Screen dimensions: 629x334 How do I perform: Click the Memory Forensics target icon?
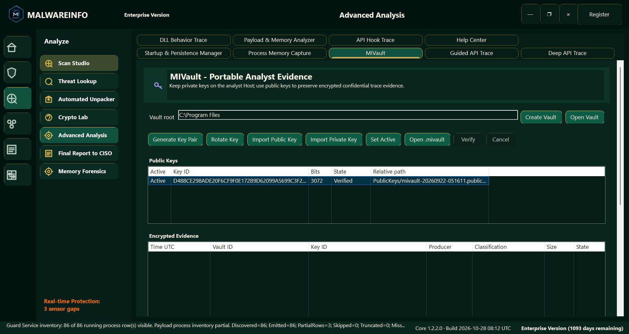49,172
